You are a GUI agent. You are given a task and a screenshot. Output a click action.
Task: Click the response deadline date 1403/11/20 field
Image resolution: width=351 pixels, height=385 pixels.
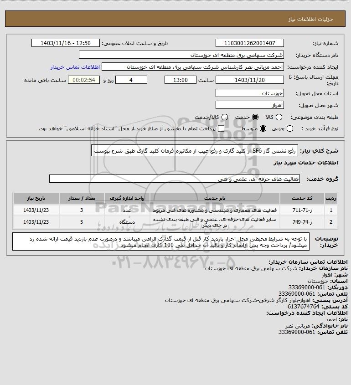(x=249, y=80)
